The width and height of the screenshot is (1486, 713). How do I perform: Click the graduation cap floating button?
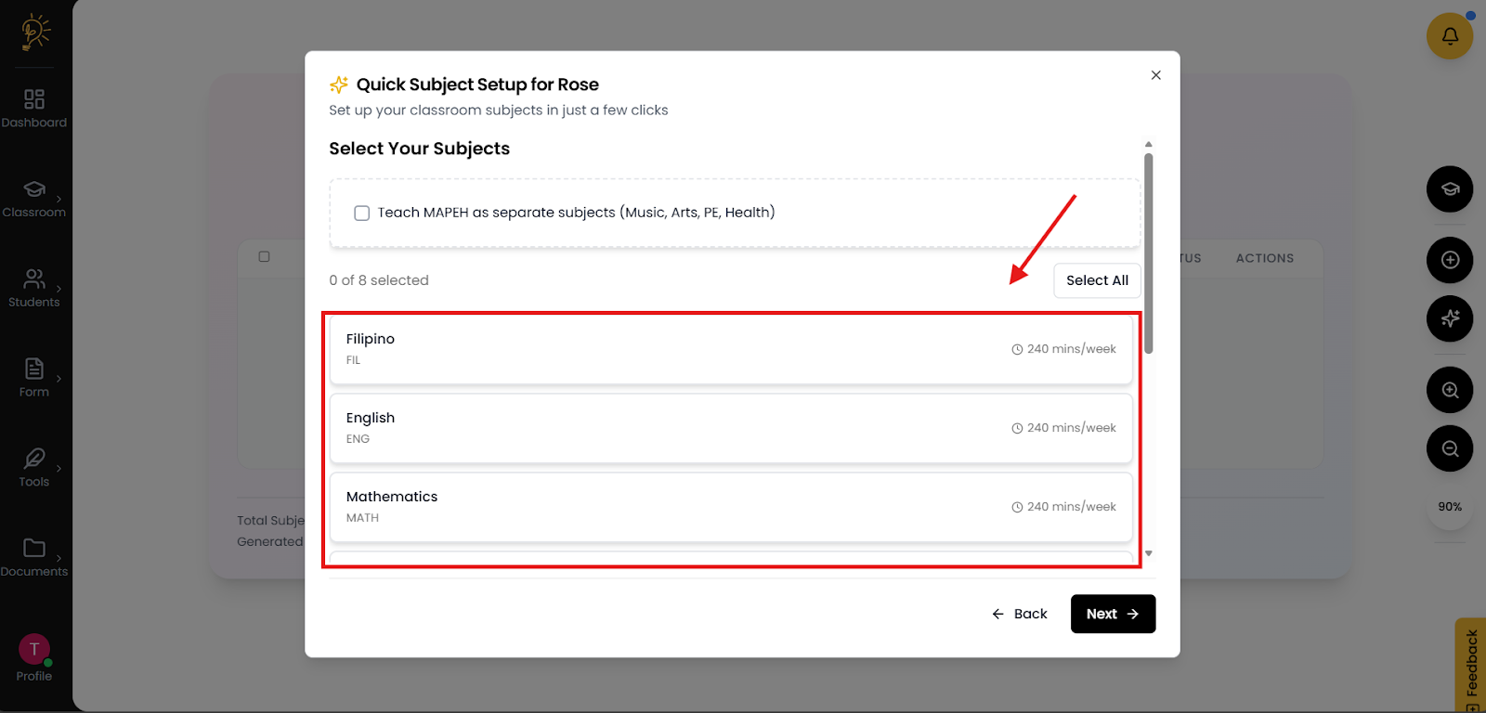1449,189
